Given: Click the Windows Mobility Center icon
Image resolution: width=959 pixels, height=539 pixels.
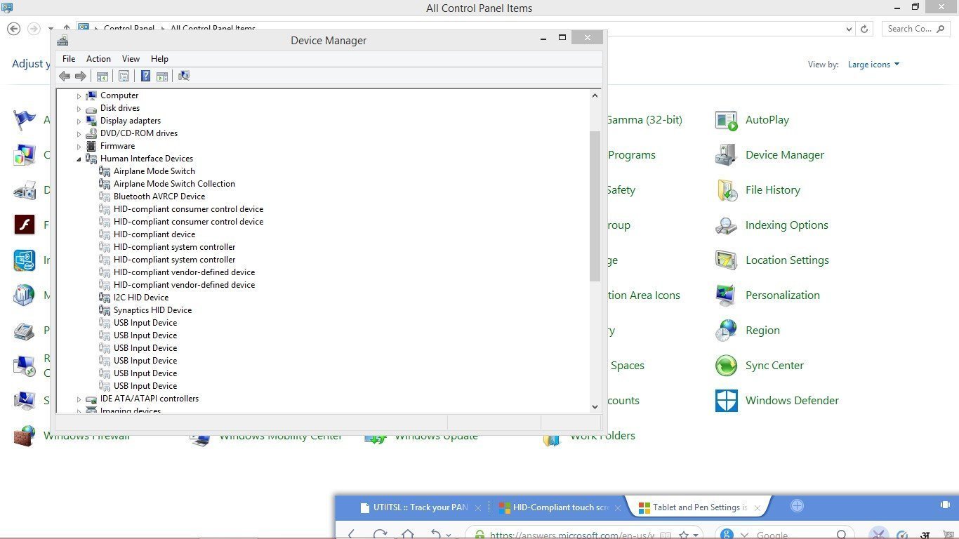Looking at the screenshot, I should (200, 439).
